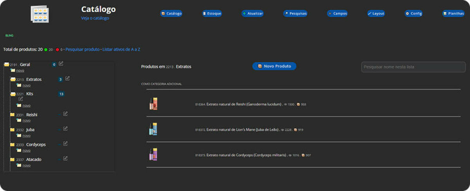
Task: Click the Geral folder icon
Action: tap(7, 64)
